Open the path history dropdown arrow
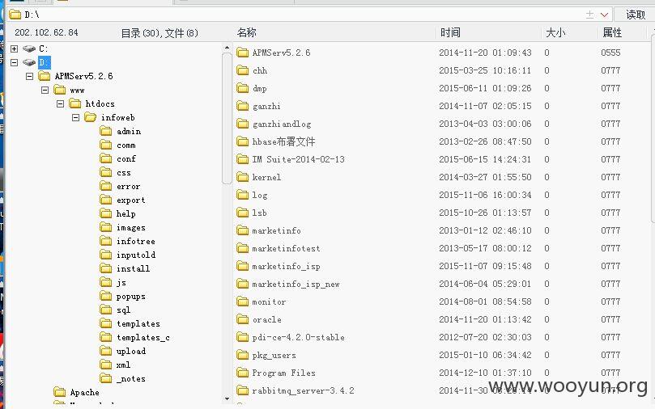655x409 pixels. click(604, 15)
